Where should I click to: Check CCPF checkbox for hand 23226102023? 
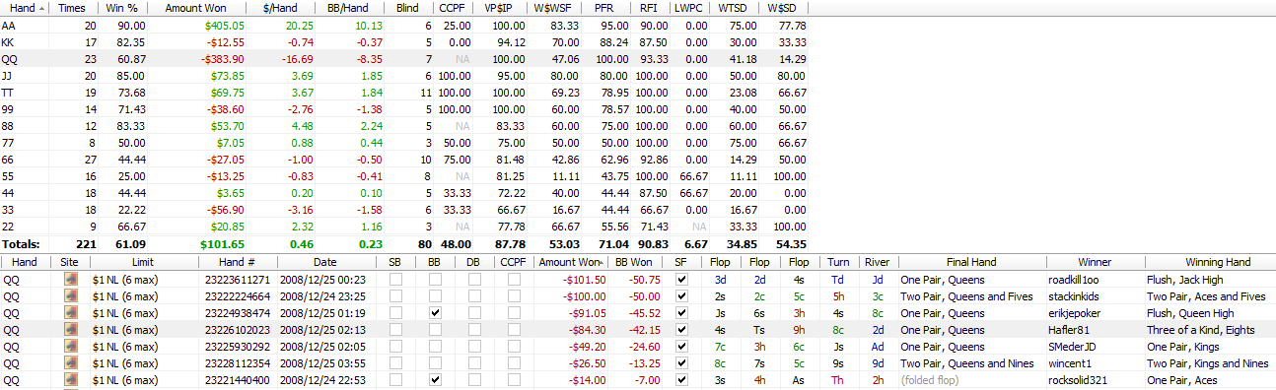pyautogui.click(x=514, y=329)
